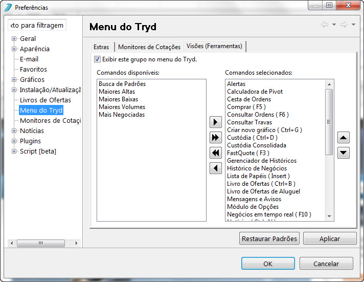Select Monitores de Cotações in the tree
This screenshot has width=364, height=282.
click(x=51, y=120)
